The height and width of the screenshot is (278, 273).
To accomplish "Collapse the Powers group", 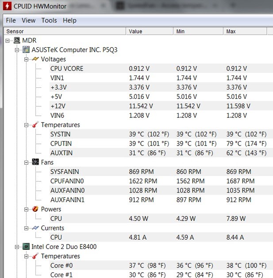I will pyautogui.click(x=26, y=210).
